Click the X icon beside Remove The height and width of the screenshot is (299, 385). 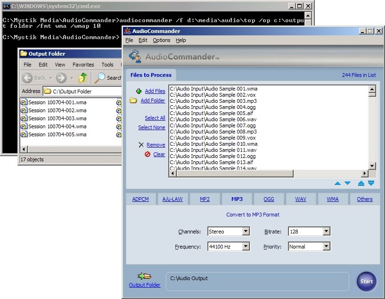pos(141,145)
